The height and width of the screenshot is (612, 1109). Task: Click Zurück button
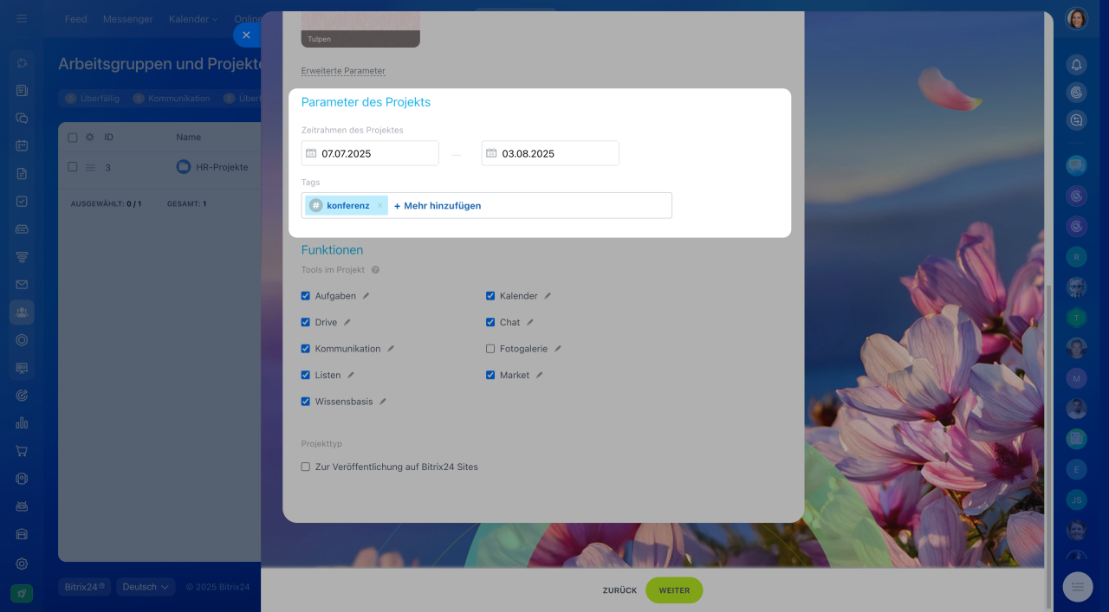(x=619, y=590)
